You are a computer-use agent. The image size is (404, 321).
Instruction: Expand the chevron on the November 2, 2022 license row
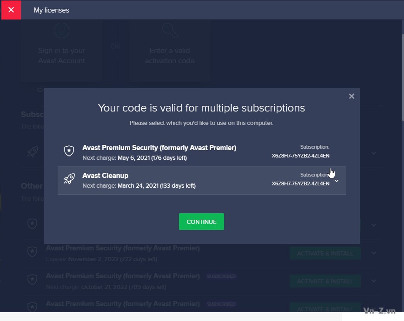tap(374, 253)
